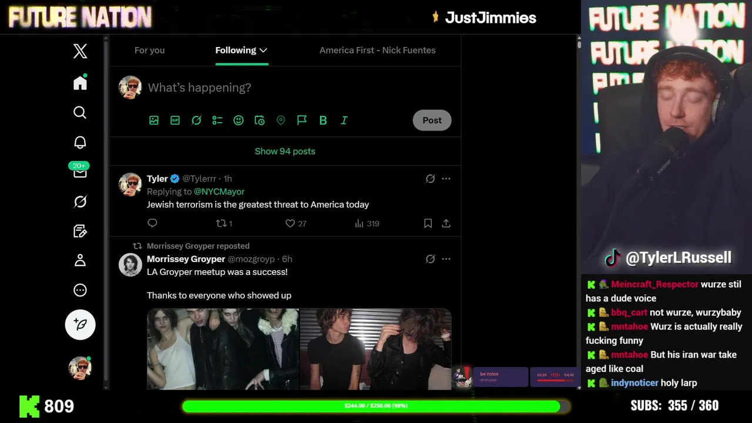The image size is (752, 423).
Task: Like Tyler's post with 27 likes
Action: tap(296, 223)
